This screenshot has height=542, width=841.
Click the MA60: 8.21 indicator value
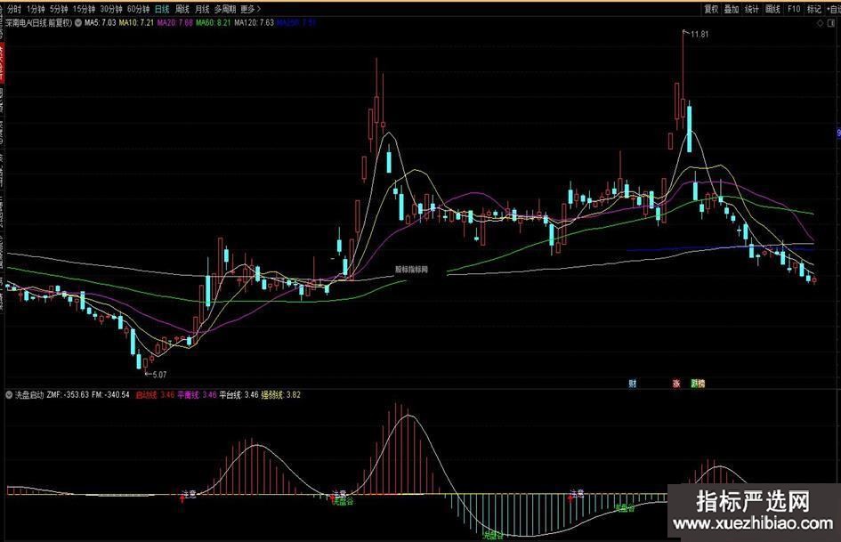pyautogui.click(x=214, y=23)
